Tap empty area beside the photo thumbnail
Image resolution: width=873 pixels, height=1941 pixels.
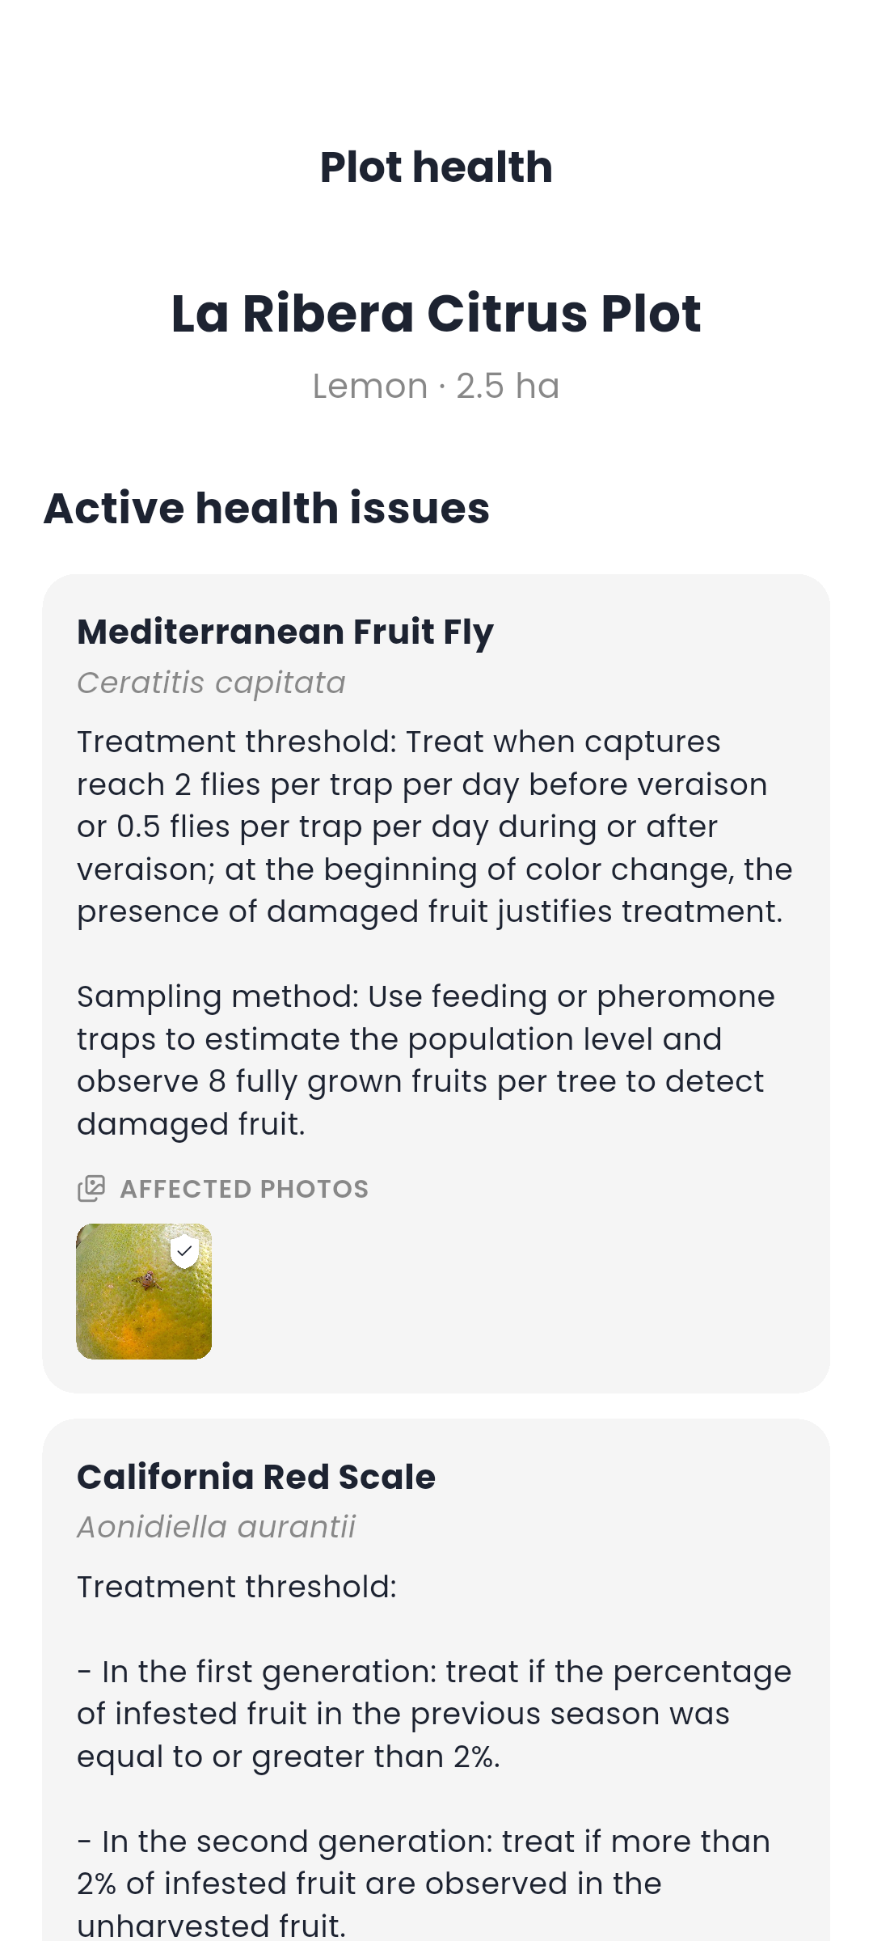(517, 1292)
